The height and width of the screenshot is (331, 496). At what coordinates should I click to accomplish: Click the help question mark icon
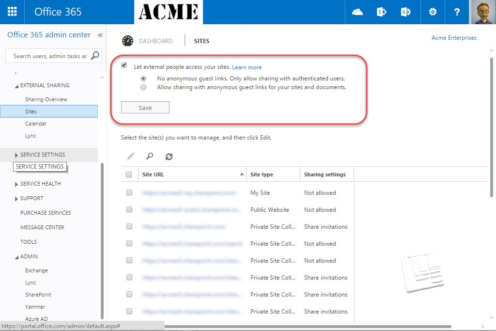[x=457, y=12]
